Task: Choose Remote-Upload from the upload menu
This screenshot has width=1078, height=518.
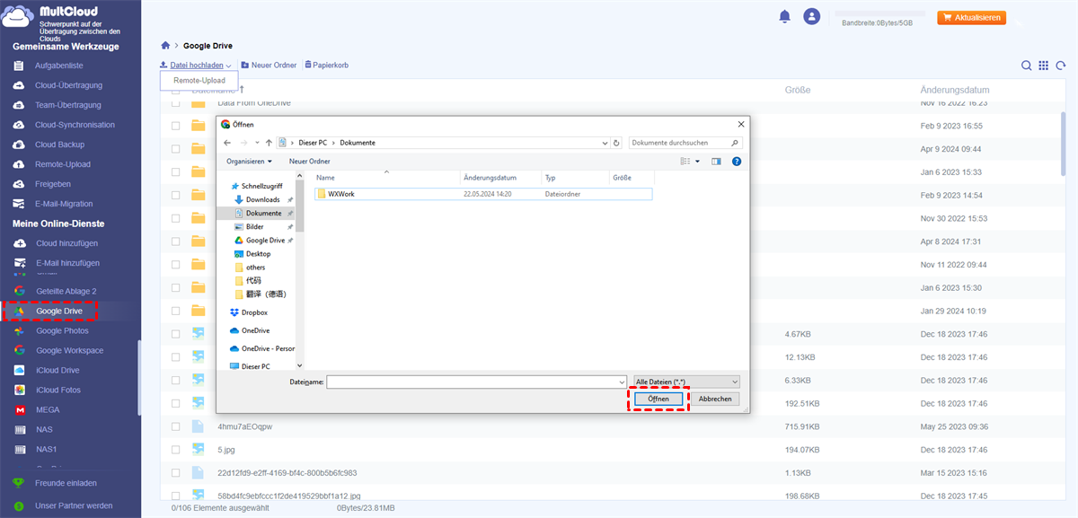Action: coord(199,81)
